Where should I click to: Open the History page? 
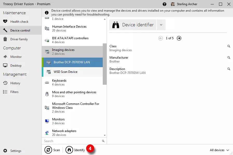(21, 83)
